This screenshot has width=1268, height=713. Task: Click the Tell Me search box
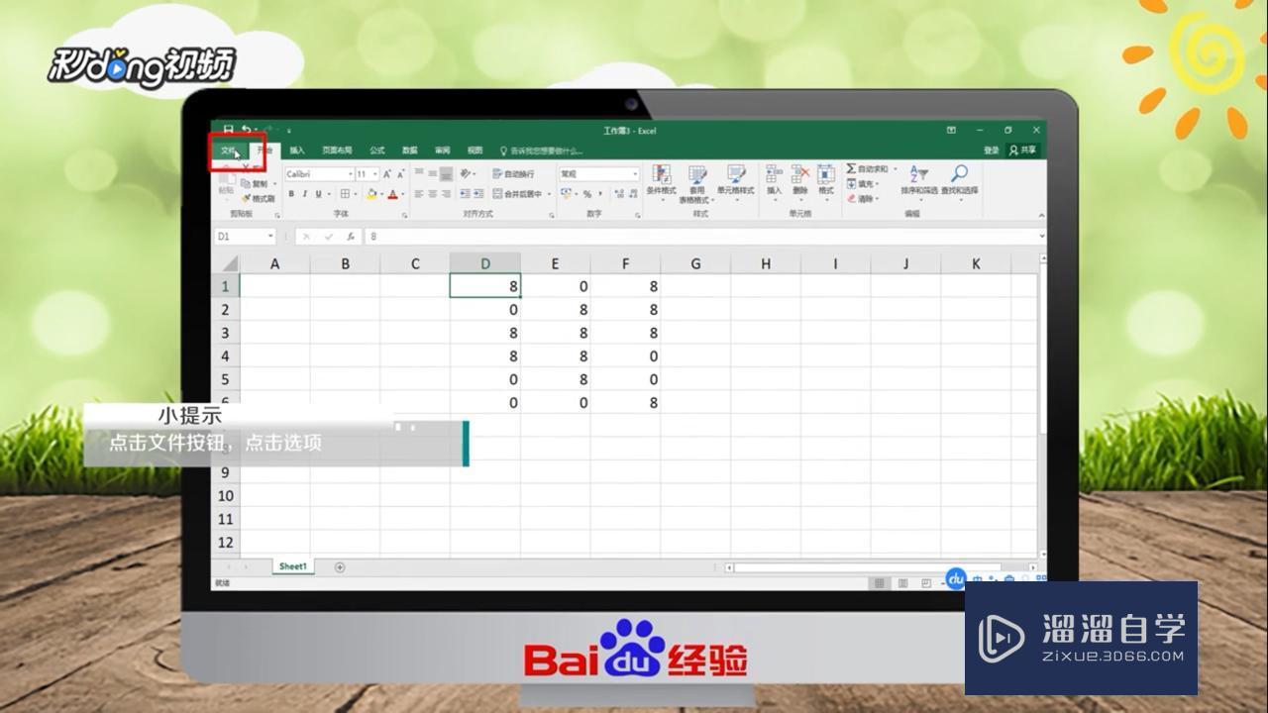click(x=541, y=151)
